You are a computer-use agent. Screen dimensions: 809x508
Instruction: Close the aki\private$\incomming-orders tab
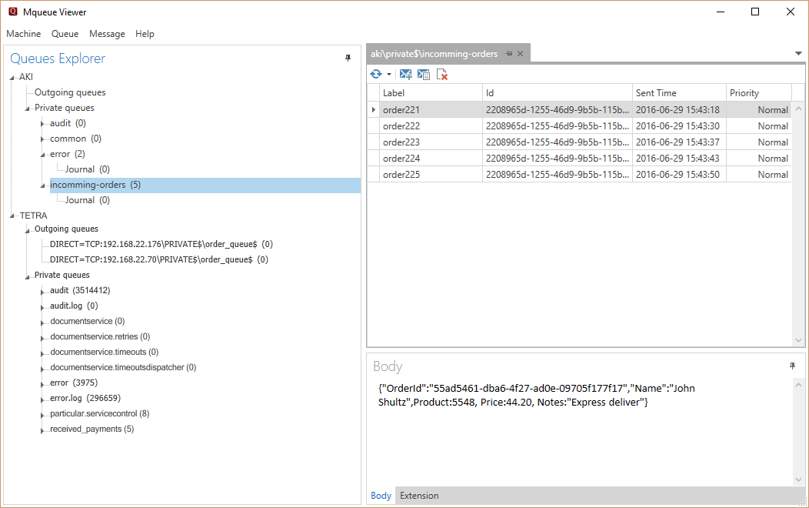(520, 54)
